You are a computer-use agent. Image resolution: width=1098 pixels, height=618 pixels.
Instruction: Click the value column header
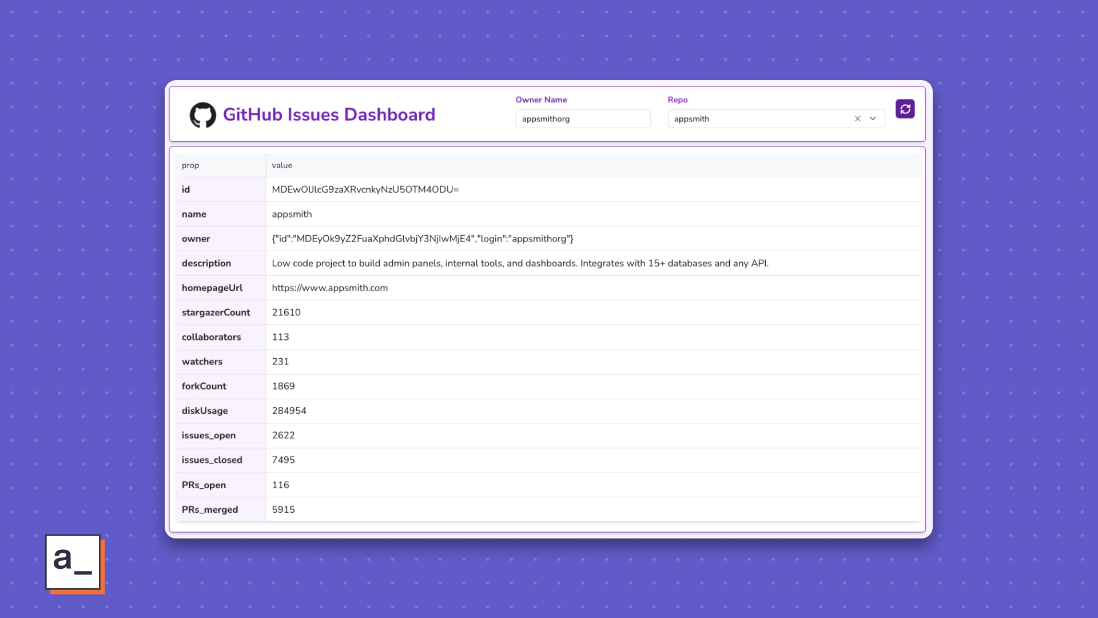282,165
